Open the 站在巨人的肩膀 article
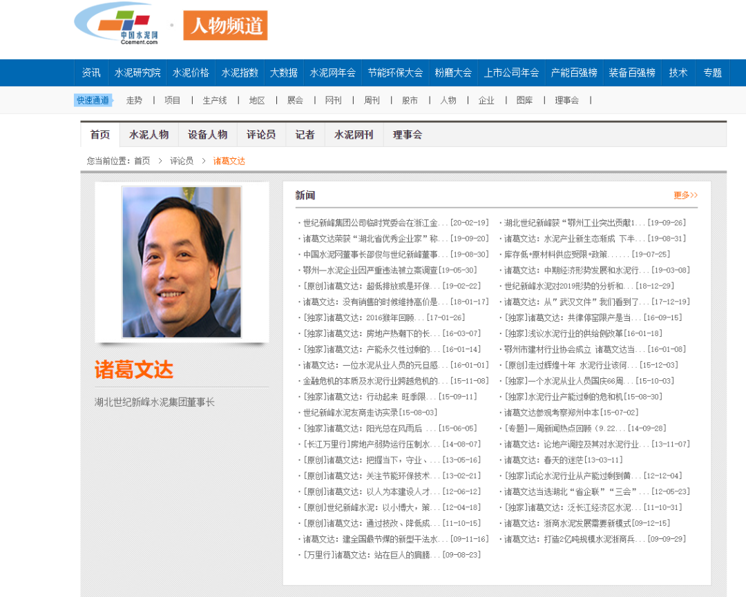Viewport: 746px width, 597px height. 392,555
